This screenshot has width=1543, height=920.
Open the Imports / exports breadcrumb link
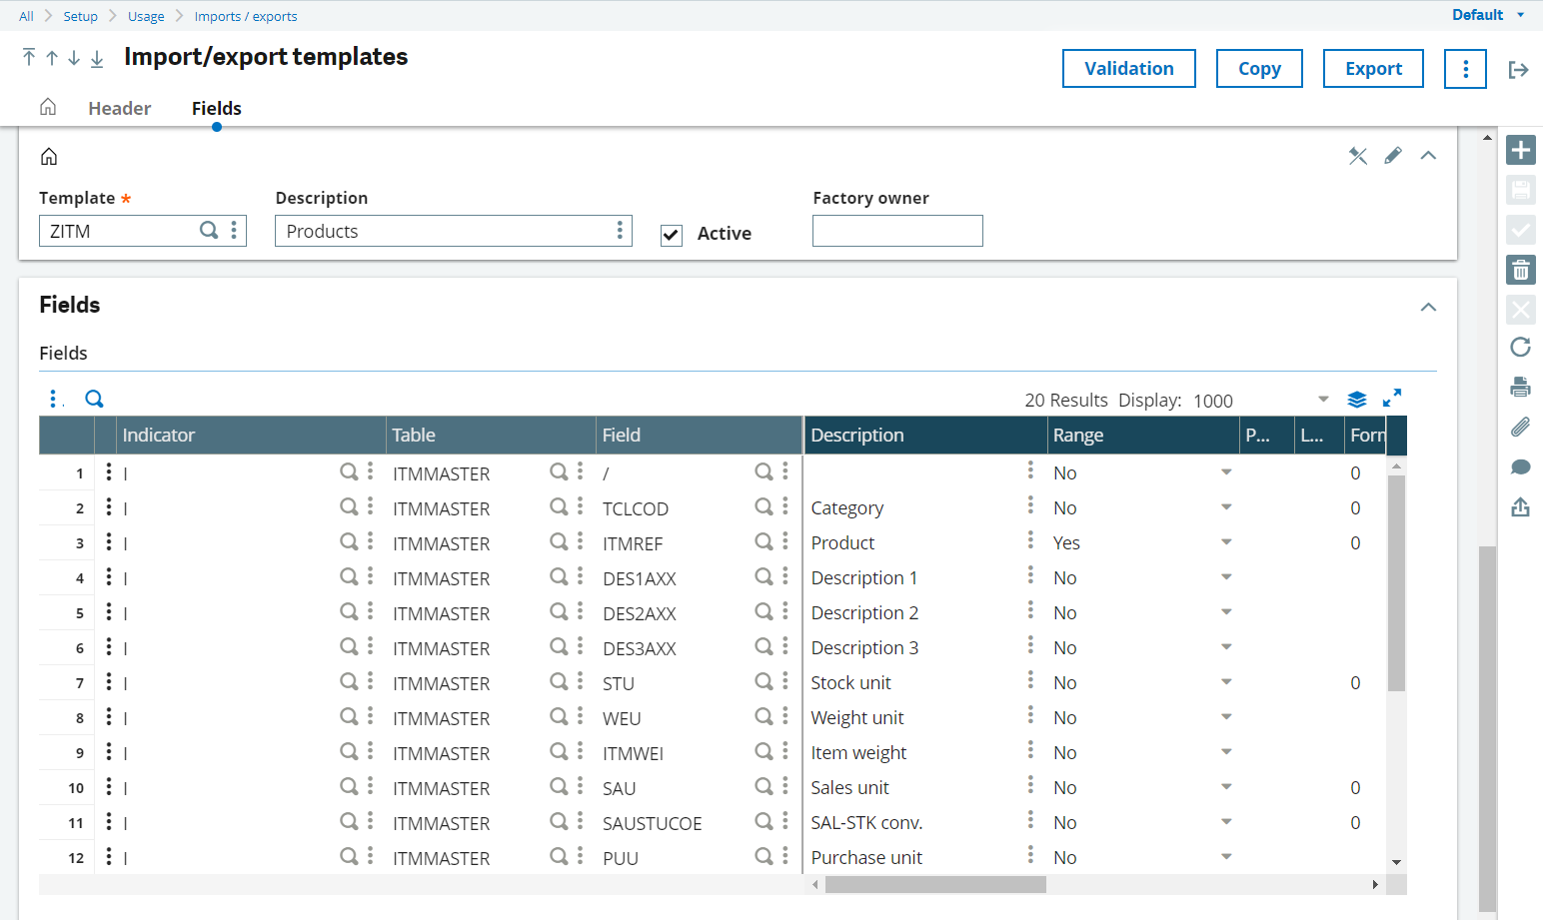[x=246, y=16]
